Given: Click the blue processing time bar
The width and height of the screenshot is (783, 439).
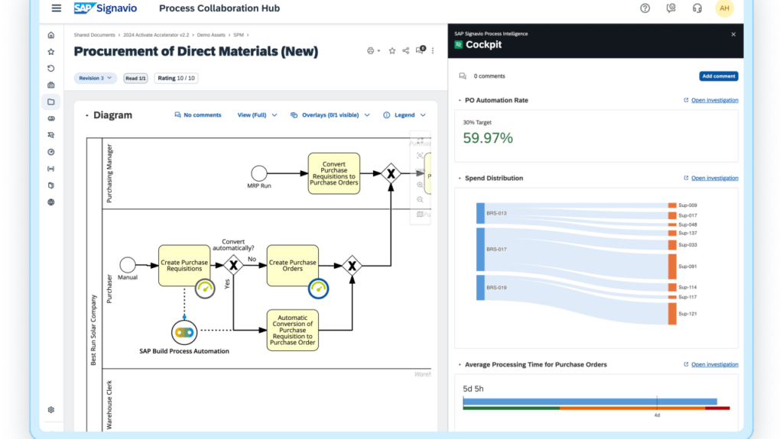Looking at the screenshot, I should [x=590, y=402].
